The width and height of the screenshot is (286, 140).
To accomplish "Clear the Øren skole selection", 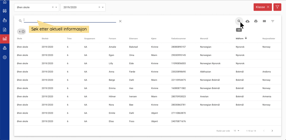I will (x=53, y=7).
